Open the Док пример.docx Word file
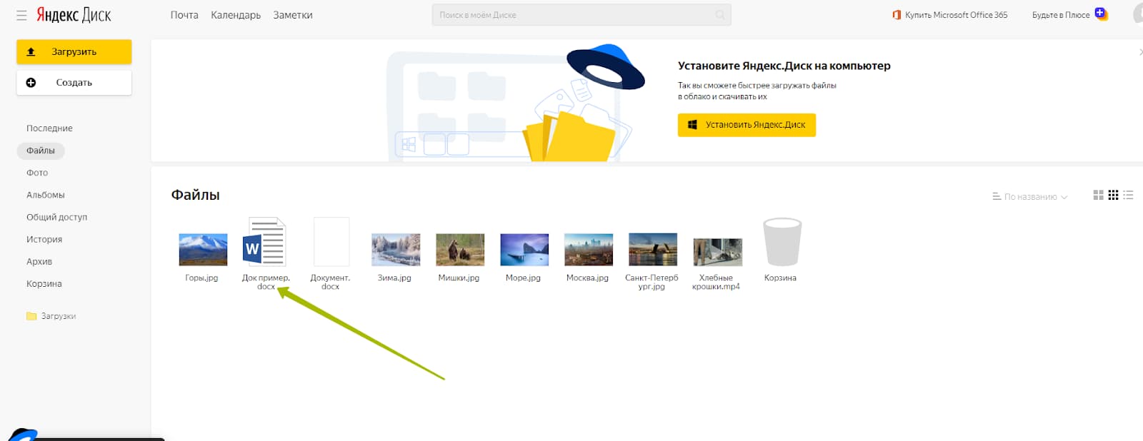Viewport: 1143px width, 441px height. [x=265, y=243]
